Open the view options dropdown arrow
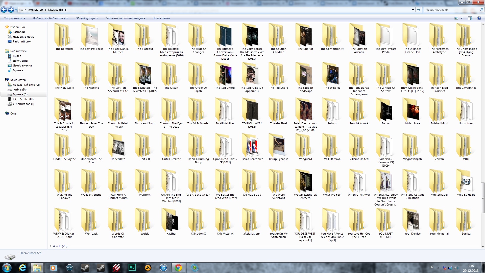Viewport: 485px width, 273px height. pyautogui.click(x=462, y=18)
